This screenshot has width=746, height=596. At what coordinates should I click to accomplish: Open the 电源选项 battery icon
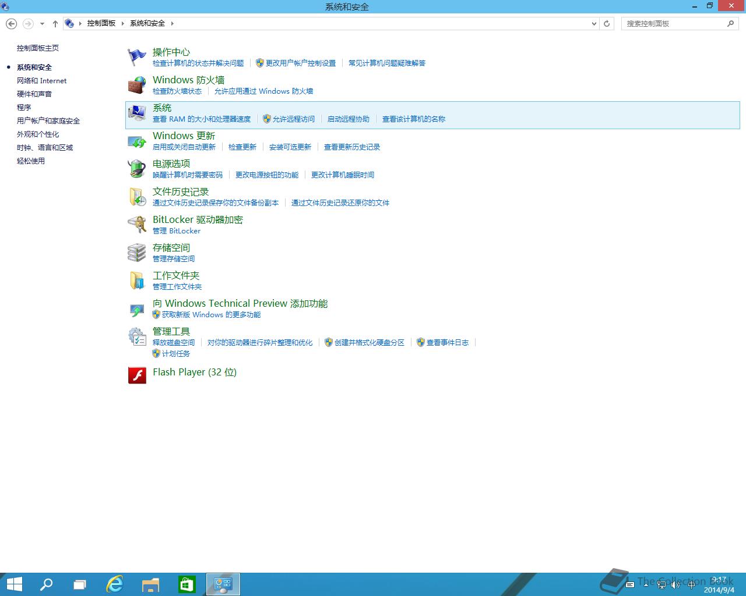click(x=137, y=169)
